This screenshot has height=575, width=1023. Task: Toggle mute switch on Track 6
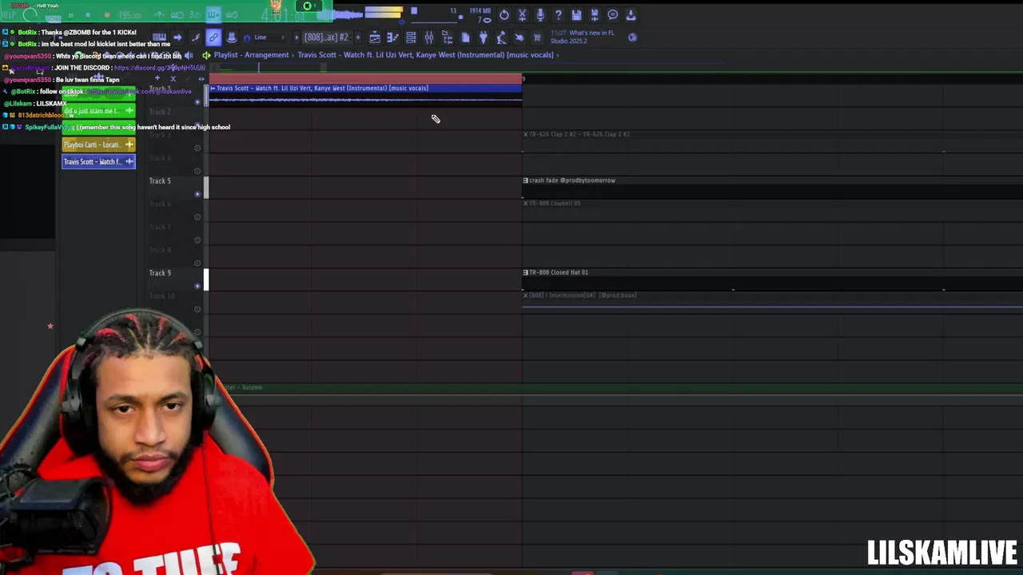(197, 216)
